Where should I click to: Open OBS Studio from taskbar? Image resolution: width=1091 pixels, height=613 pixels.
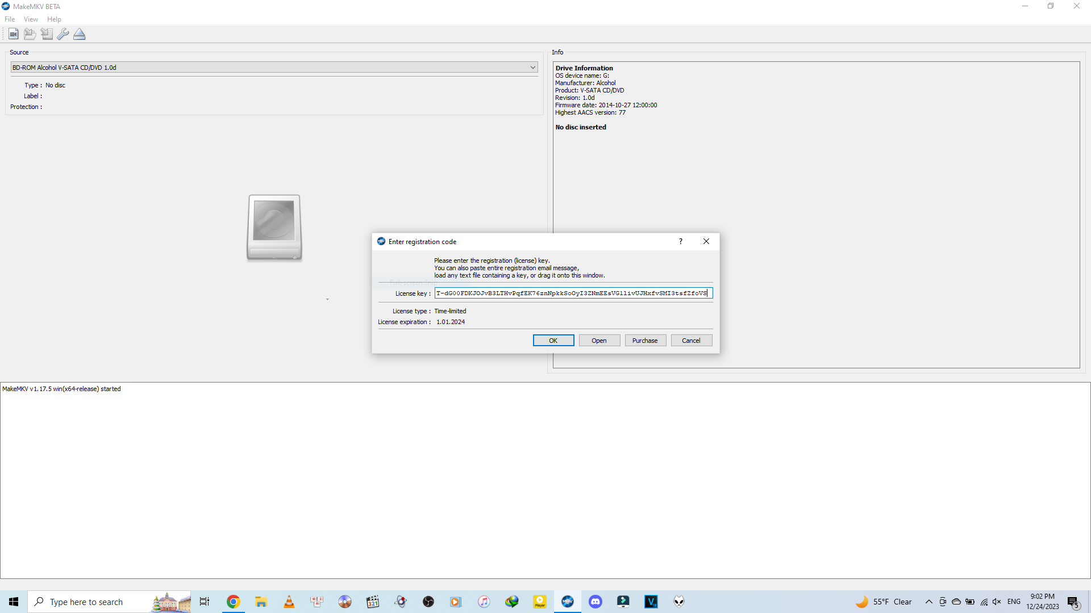(428, 602)
